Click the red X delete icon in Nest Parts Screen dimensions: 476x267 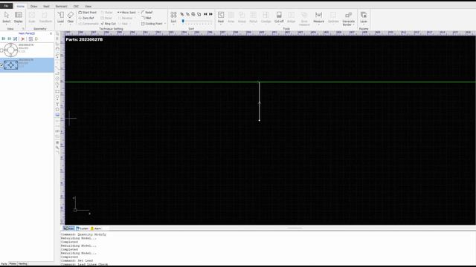coord(23,39)
